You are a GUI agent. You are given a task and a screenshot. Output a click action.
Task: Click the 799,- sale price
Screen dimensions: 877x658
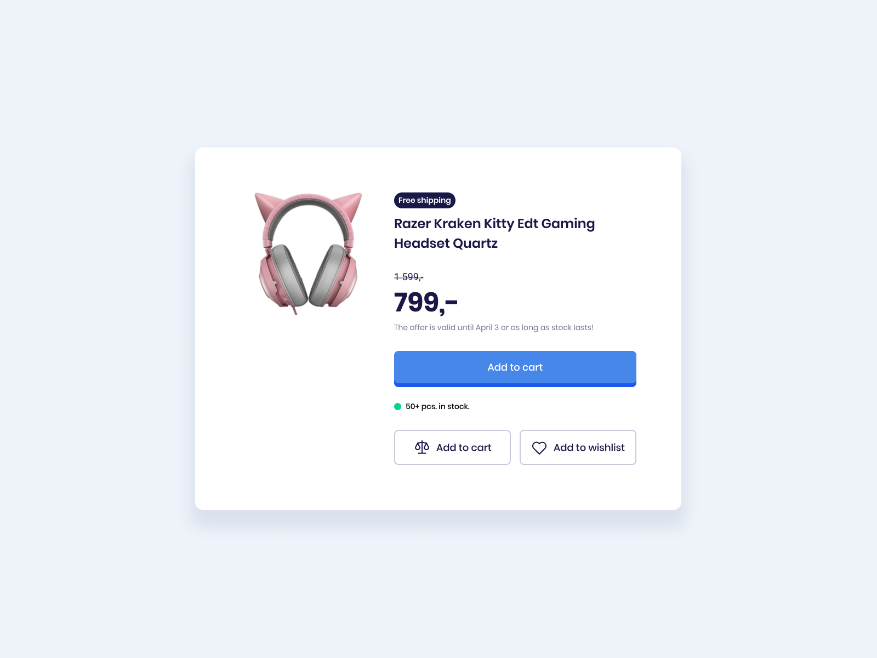tap(426, 302)
